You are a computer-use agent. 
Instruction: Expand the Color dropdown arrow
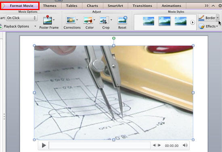click(94, 20)
